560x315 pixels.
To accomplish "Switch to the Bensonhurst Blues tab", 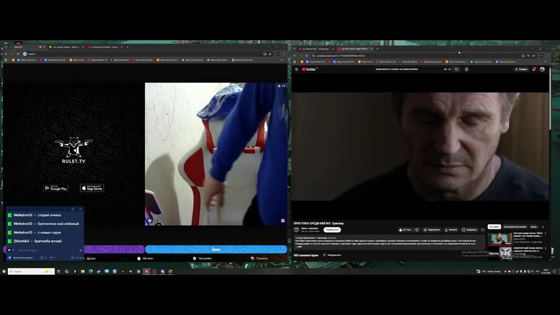I will coord(105,47).
